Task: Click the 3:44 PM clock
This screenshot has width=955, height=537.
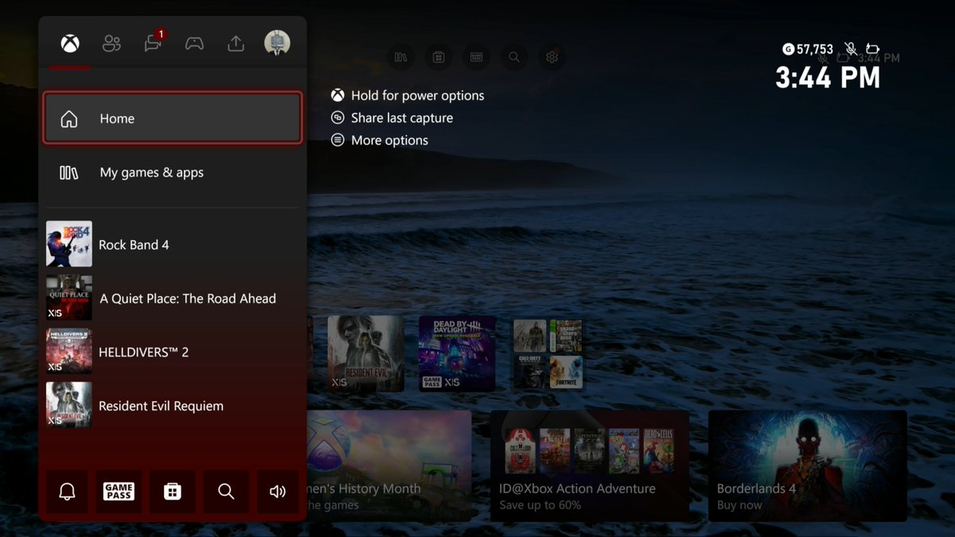Action: coord(828,77)
